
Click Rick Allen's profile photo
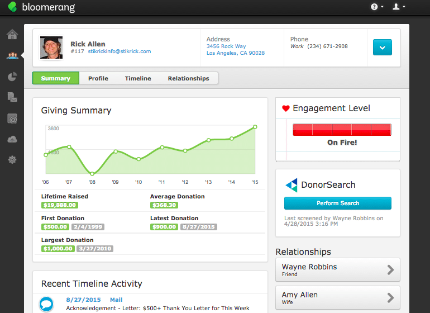tap(51, 48)
